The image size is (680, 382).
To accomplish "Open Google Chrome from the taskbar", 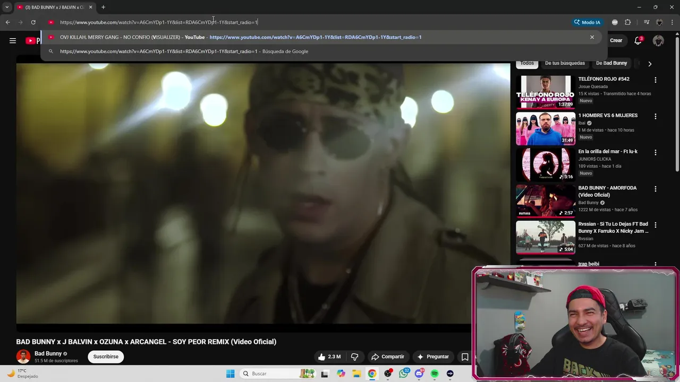I will click(372, 374).
